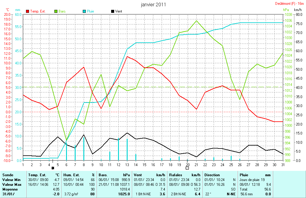Click the Rafales column header
306x198 pixels.
(x=176, y=175)
